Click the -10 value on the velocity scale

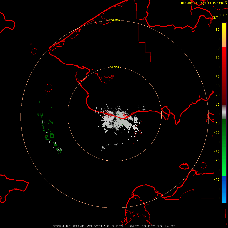tap(217, 123)
